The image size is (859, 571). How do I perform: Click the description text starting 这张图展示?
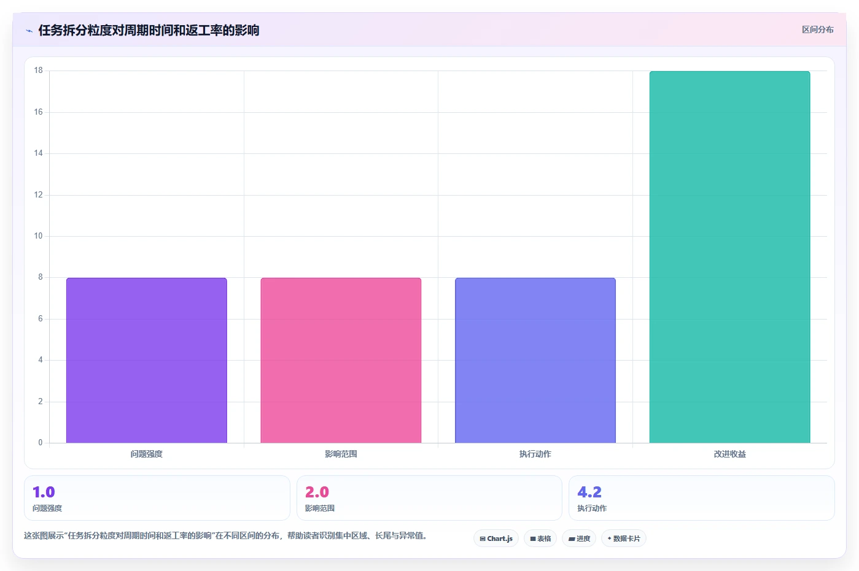225,535
